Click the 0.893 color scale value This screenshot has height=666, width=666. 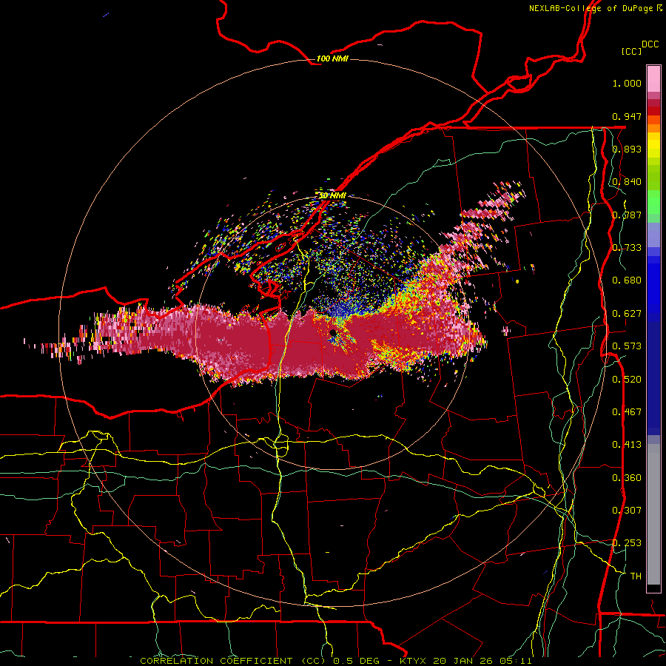click(627, 149)
